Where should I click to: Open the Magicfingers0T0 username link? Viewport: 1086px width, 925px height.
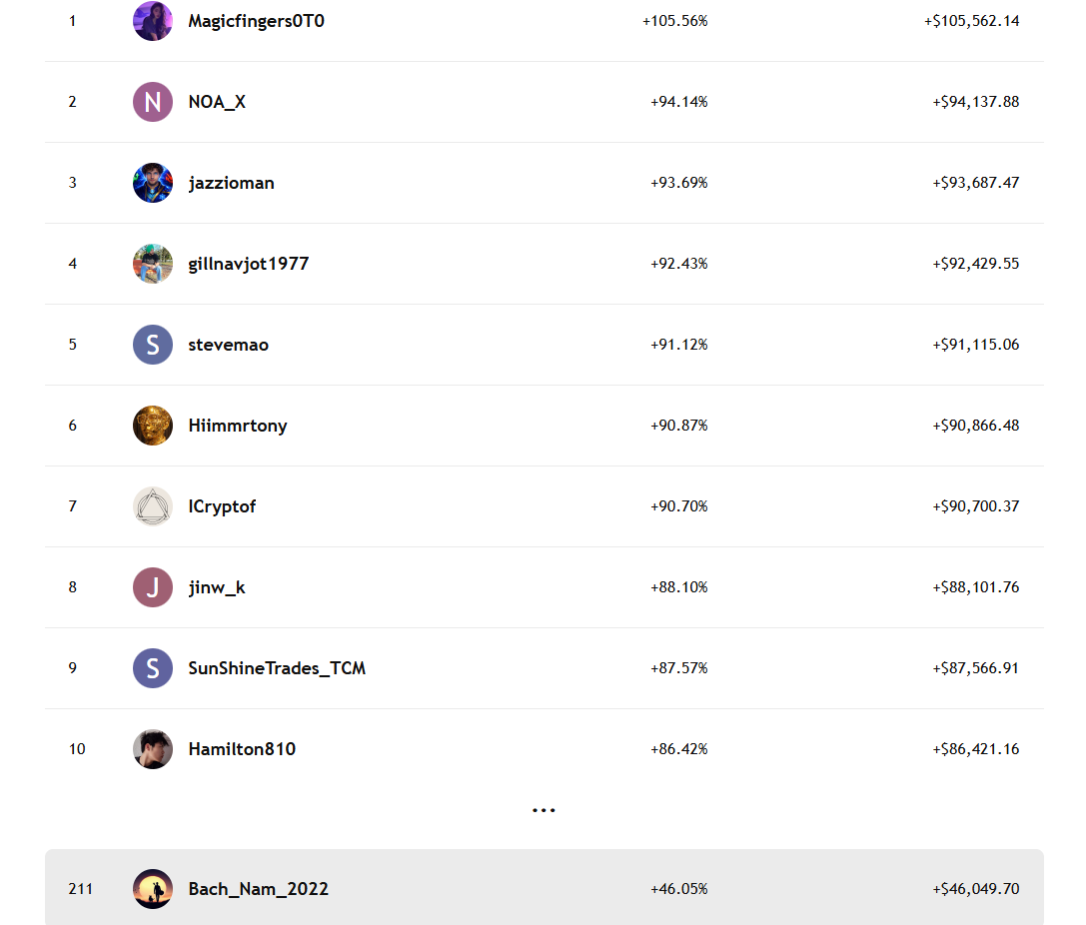[x=256, y=21]
